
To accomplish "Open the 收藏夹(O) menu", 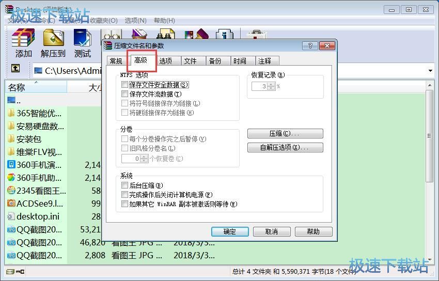I will coord(104,21).
